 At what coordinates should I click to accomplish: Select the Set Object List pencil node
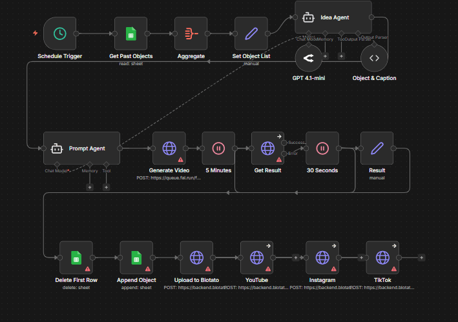251,33
